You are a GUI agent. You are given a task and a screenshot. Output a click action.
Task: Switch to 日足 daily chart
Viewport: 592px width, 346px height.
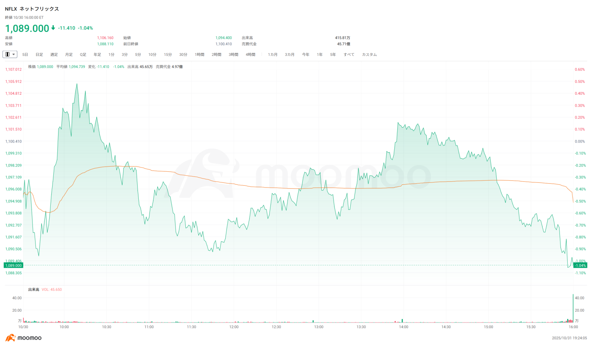click(39, 55)
